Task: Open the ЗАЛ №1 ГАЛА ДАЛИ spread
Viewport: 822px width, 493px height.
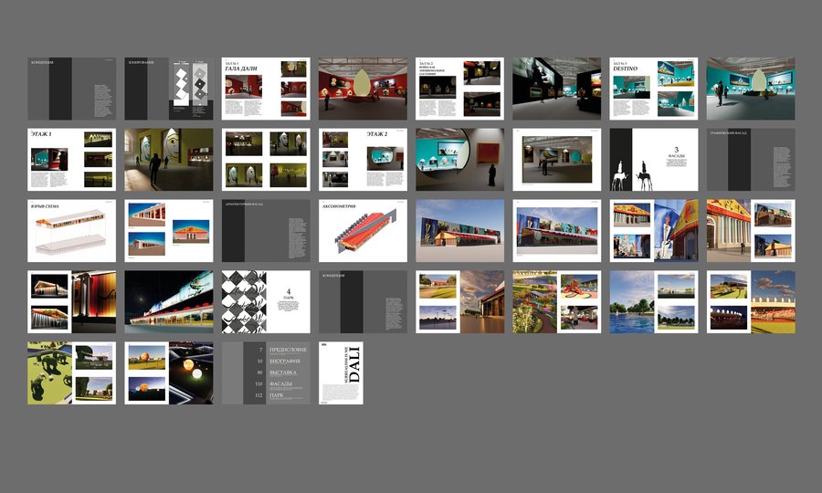Action: coord(266,89)
